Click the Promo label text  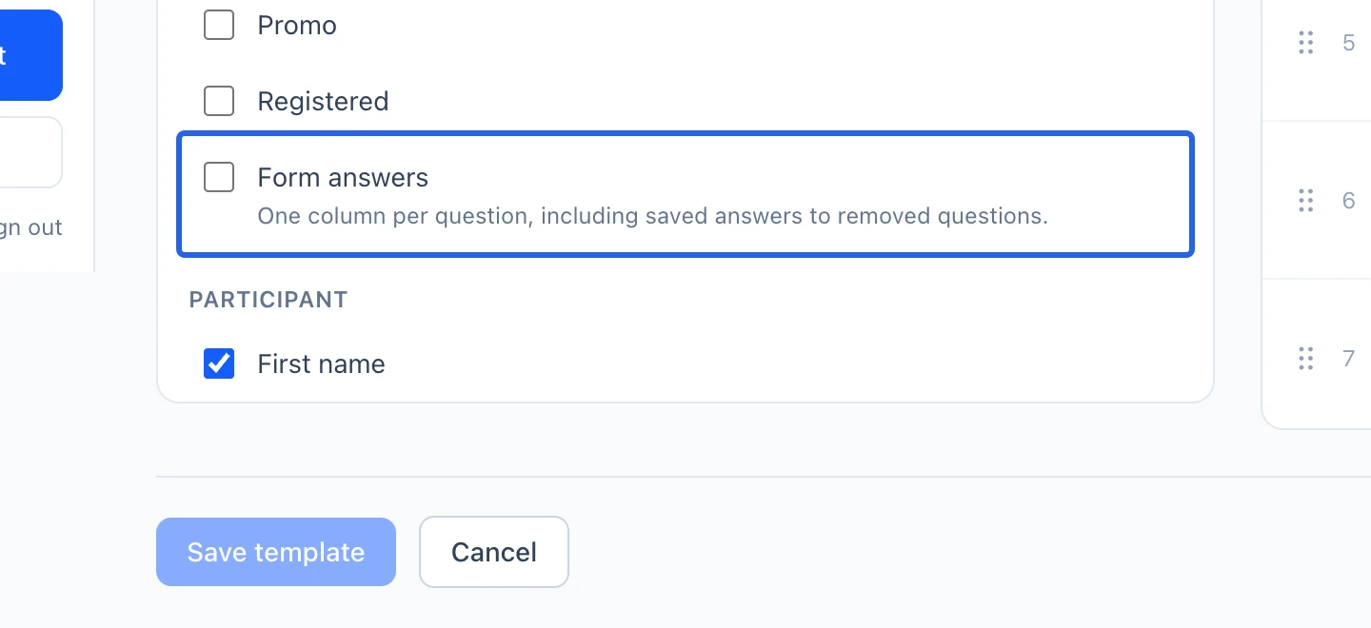click(297, 26)
